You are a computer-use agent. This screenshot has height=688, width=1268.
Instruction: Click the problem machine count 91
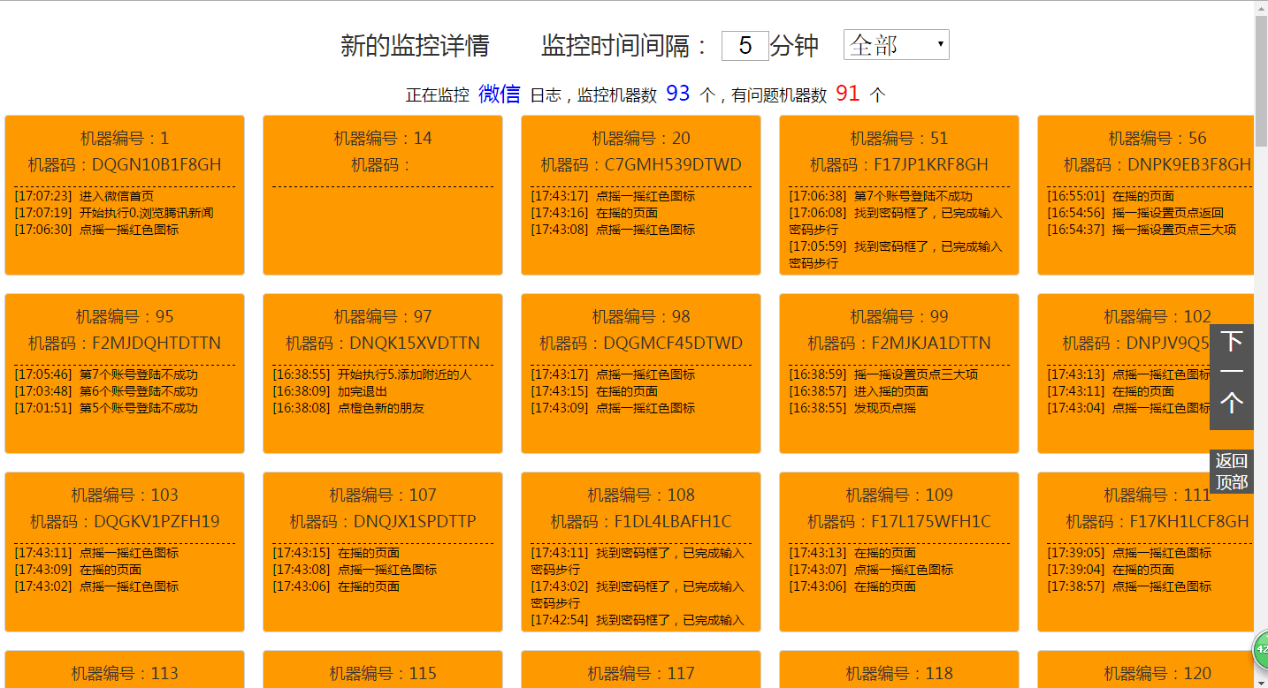click(848, 94)
